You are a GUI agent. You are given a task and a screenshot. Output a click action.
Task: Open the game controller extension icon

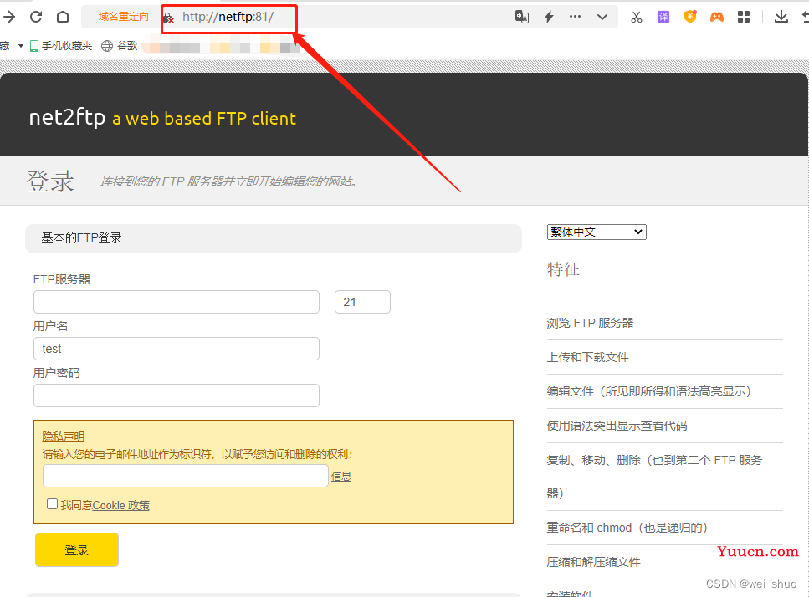[x=717, y=17]
